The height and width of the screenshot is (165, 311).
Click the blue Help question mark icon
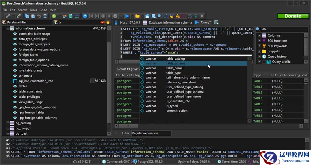click(85, 16)
